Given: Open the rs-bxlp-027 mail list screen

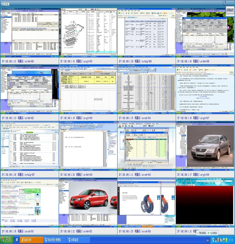Looking at the screenshot, I should click(29, 147).
